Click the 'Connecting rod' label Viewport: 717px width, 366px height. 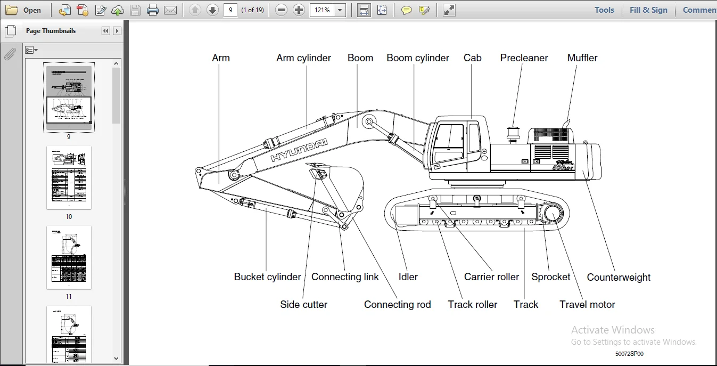click(397, 305)
